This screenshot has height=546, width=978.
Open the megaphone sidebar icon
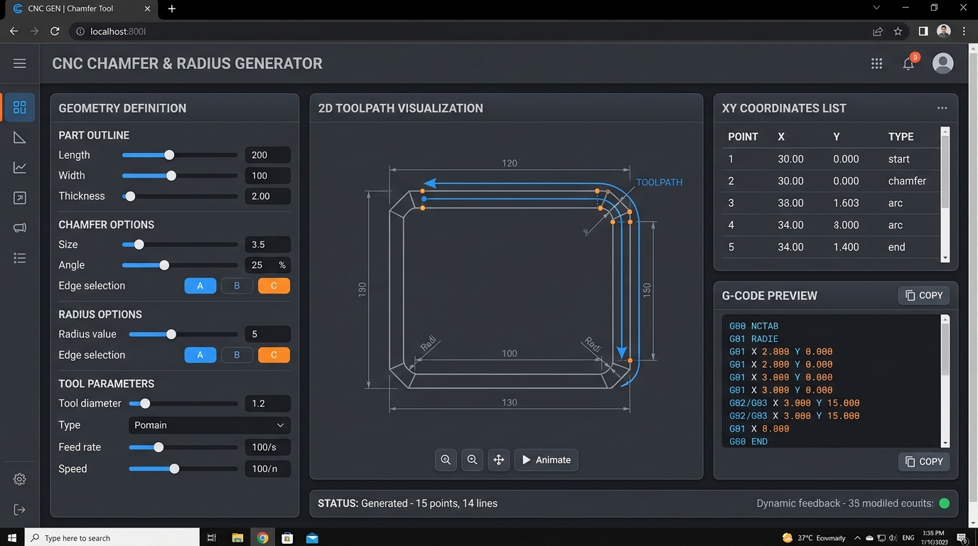[x=20, y=228]
